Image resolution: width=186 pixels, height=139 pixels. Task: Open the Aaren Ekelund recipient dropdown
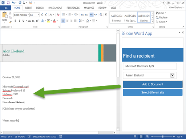click(x=172, y=75)
